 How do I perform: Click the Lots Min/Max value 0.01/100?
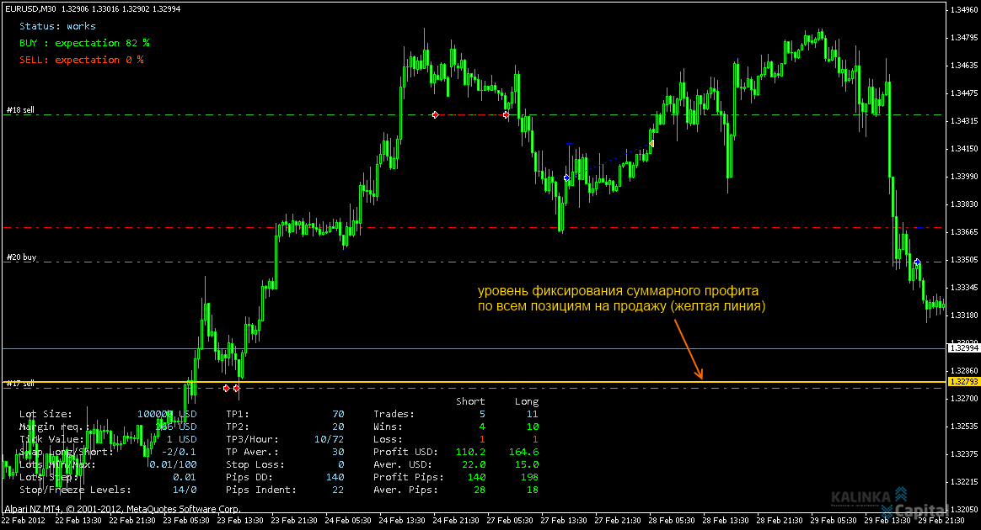tap(173, 464)
